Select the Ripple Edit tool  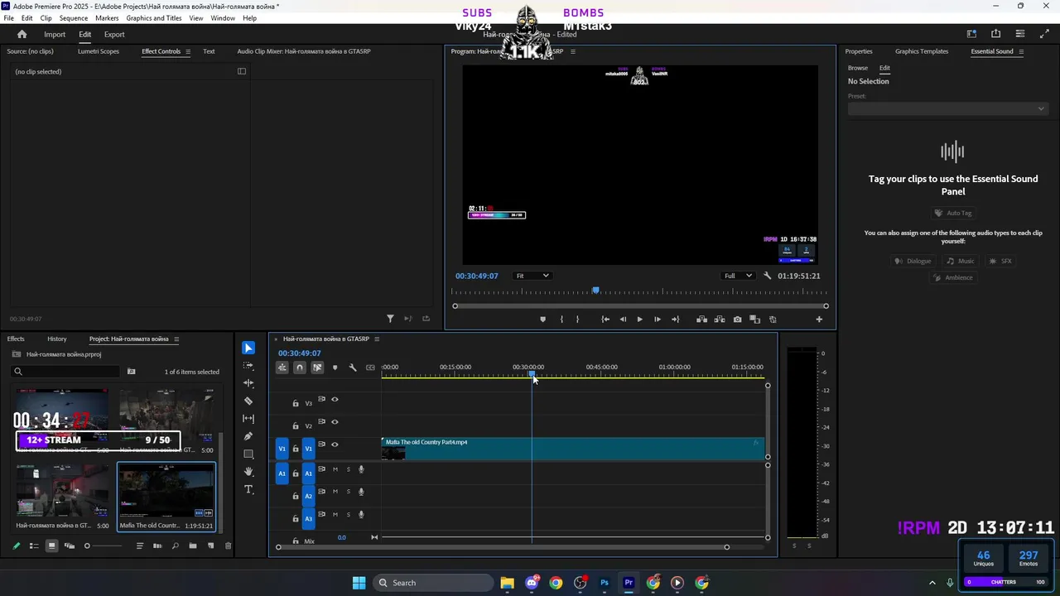(248, 383)
